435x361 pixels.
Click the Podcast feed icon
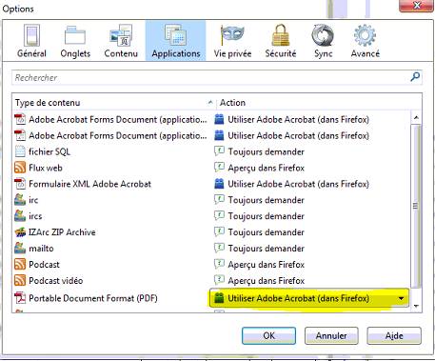click(x=20, y=264)
